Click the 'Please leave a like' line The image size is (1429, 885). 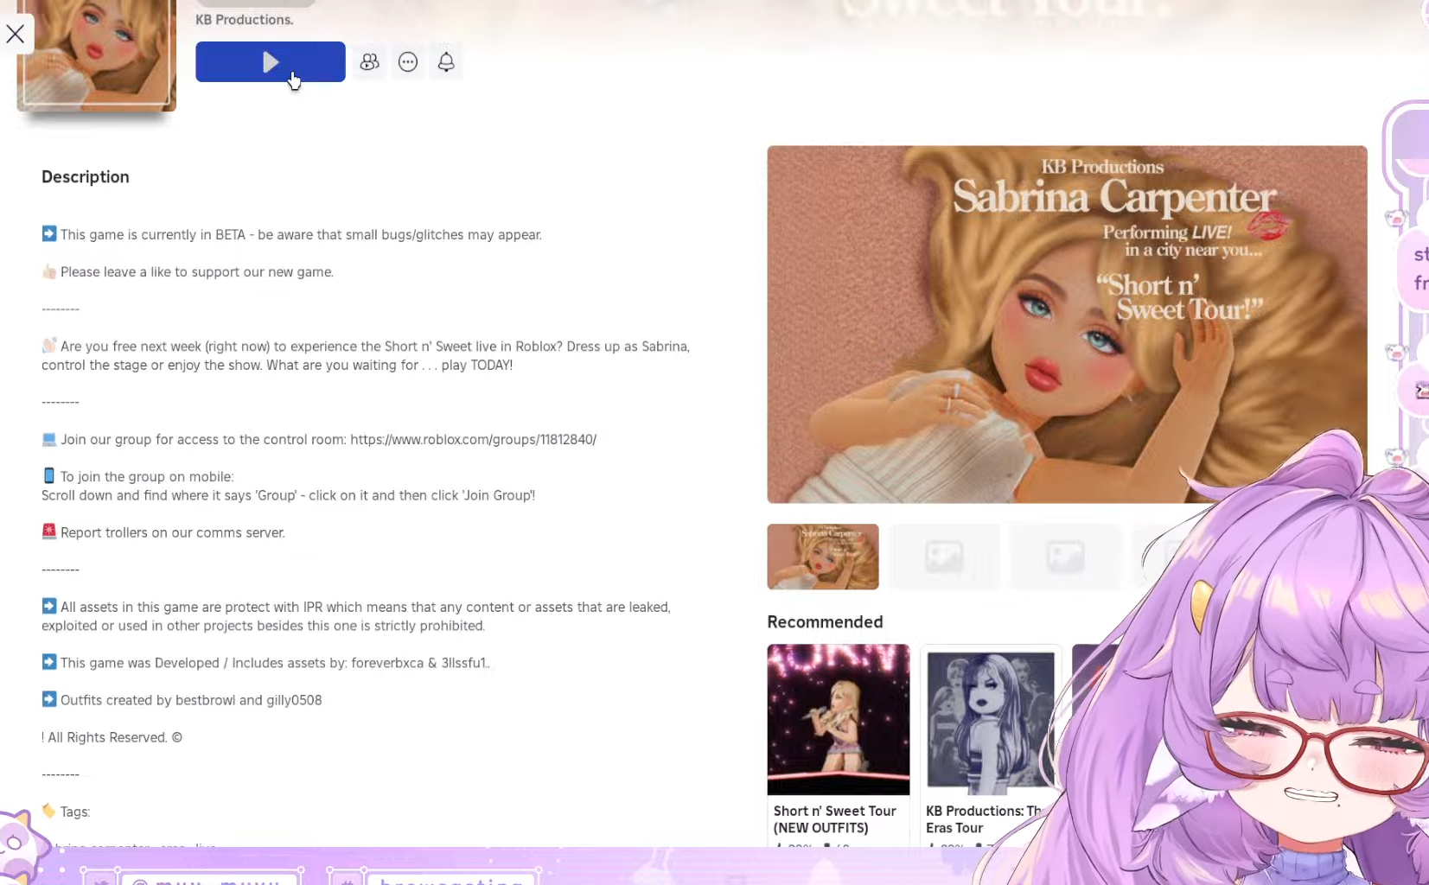point(188,271)
